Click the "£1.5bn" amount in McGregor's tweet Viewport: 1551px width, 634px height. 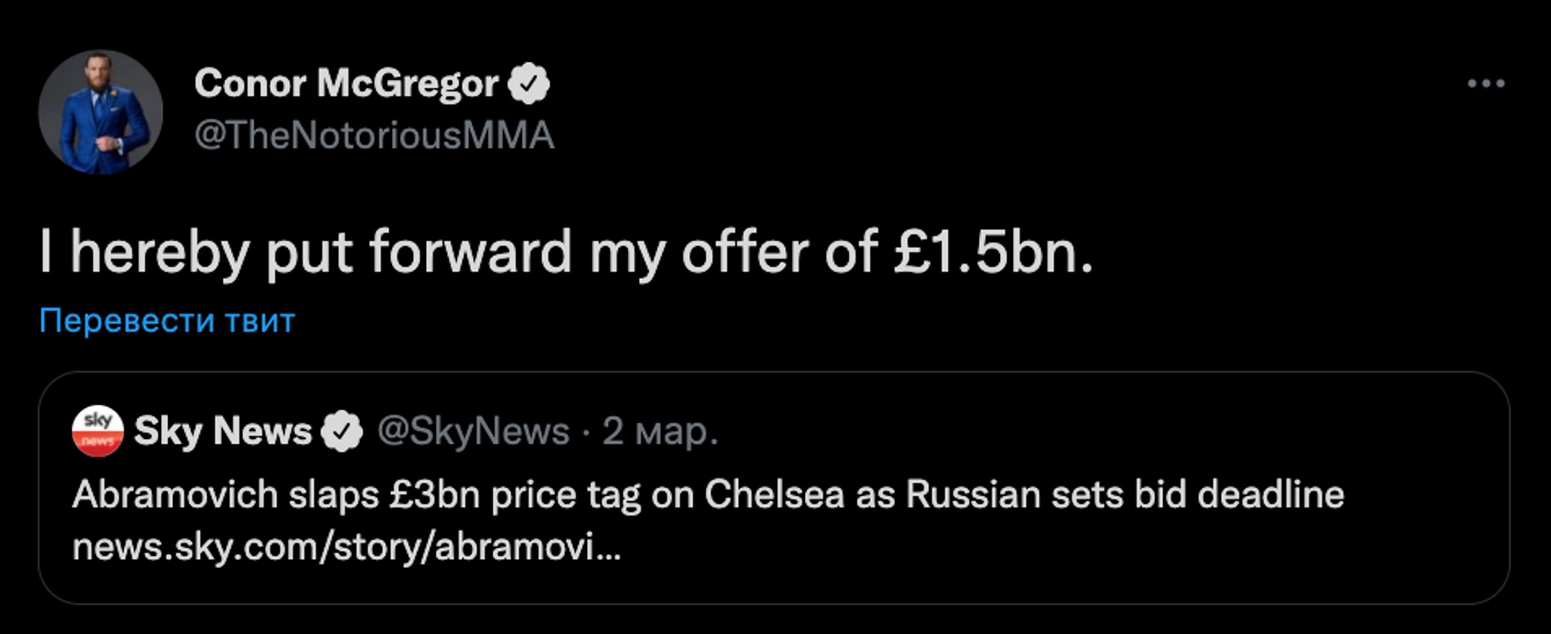[991, 251]
